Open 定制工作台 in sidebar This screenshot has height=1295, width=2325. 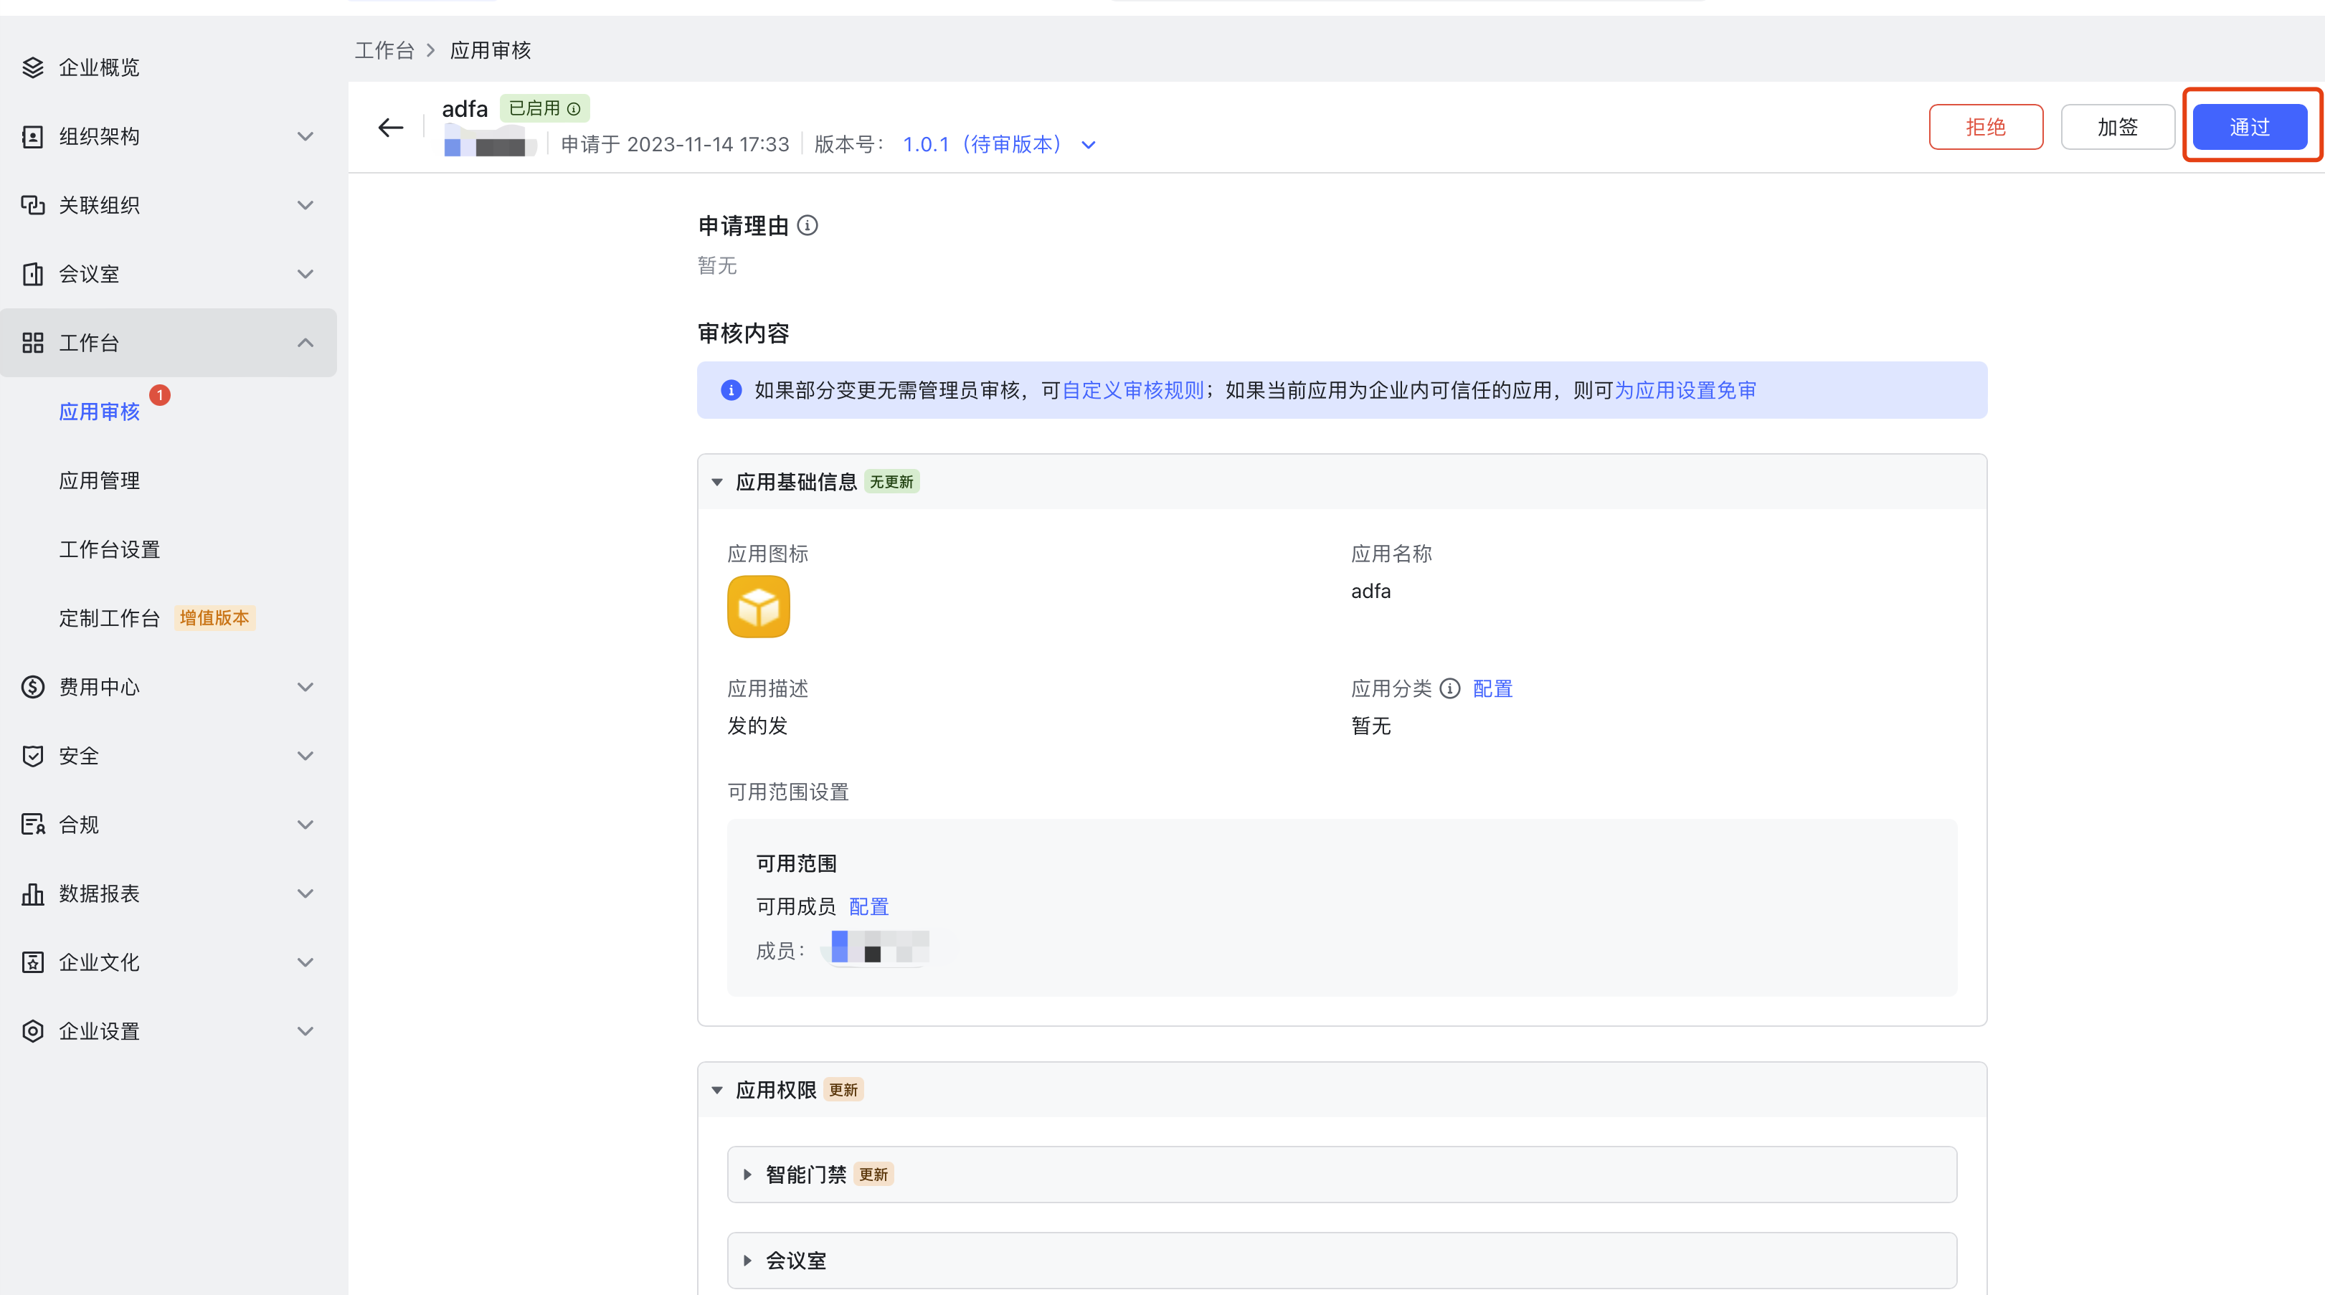(x=109, y=618)
